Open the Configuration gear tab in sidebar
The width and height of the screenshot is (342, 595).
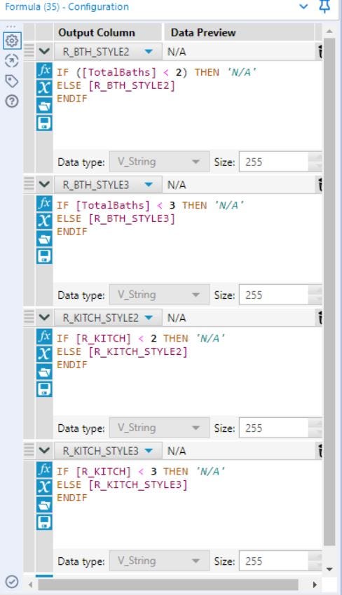coord(12,41)
